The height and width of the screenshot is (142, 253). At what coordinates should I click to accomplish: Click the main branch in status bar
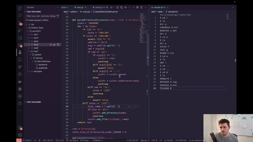pos(27,140)
